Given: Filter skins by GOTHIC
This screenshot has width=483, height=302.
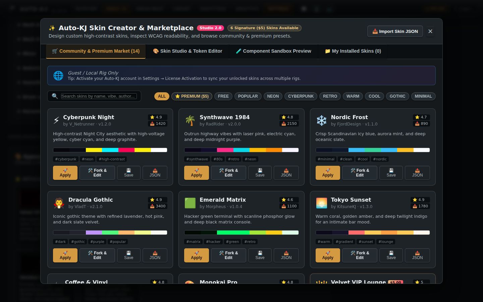Looking at the screenshot, I should [x=397, y=96].
